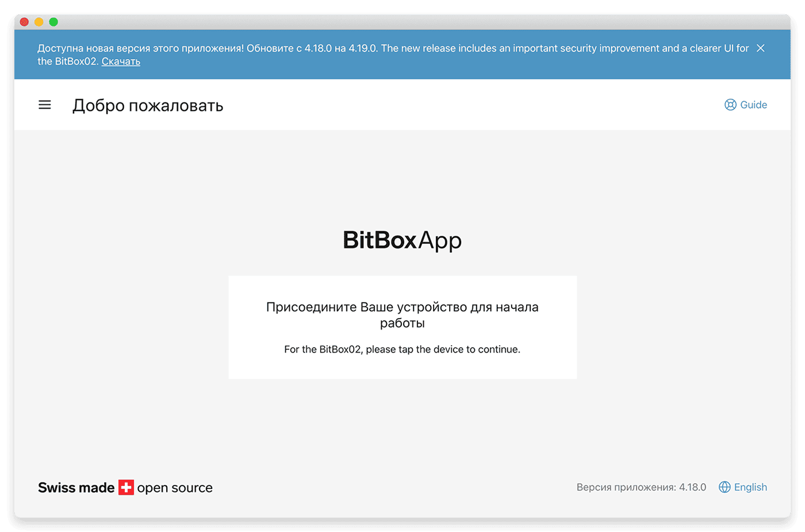The width and height of the screenshot is (805, 532).
Task: Click the lifebuoy Guide icon
Action: [x=730, y=105]
